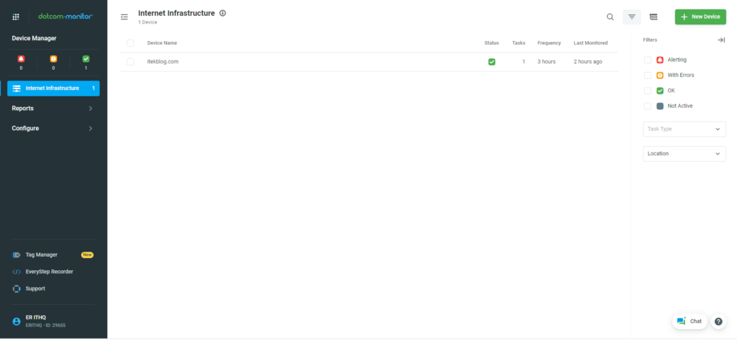
Task: Sort by Device Name column header
Action: click(x=162, y=43)
